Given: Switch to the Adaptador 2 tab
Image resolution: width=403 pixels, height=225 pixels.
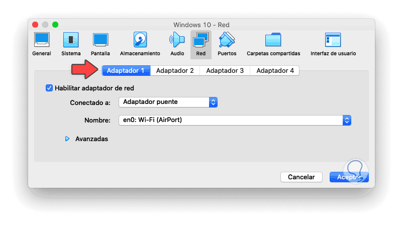Looking at the screenshot, I should point(175,71).
